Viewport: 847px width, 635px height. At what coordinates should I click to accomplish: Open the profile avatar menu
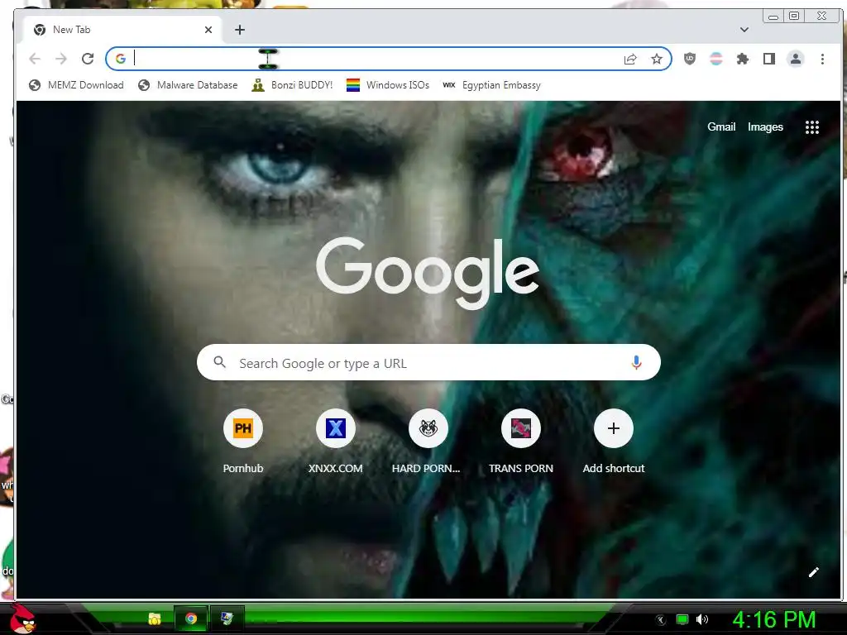[796, 59]
